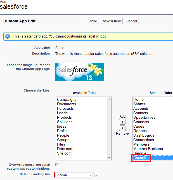Click the Remove left-arrow button

click(x=122, y=128)
